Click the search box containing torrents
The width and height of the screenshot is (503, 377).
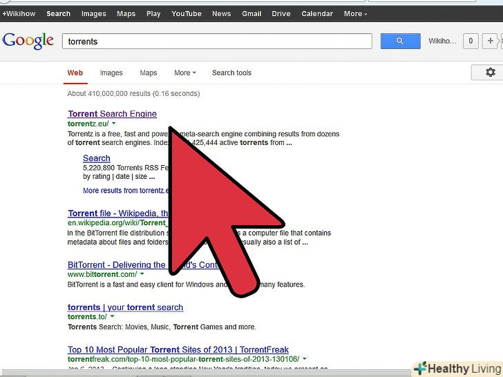point(217,41)
